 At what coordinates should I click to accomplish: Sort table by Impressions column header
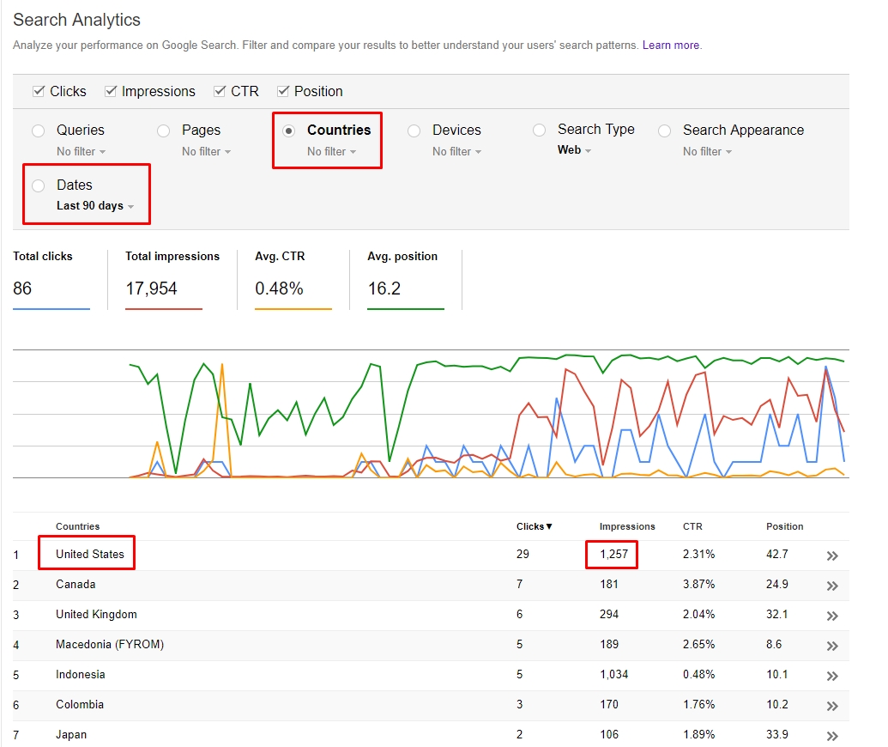pos(626,526)
